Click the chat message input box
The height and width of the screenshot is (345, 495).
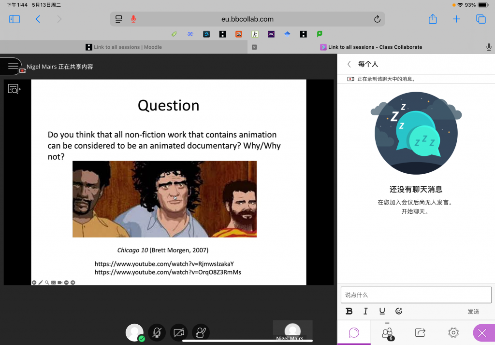(x=416, y=295)
